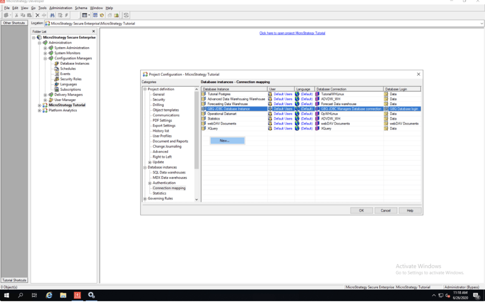
Task: Click the GBQ Database login icon cell
Action: 386,109
